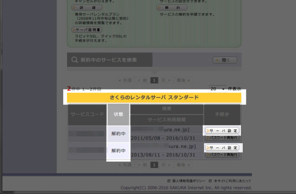Click the さくらのレンタルサーバ スタンダード heading
This screenshot has height=194, width=296.
tap(154, 98)
